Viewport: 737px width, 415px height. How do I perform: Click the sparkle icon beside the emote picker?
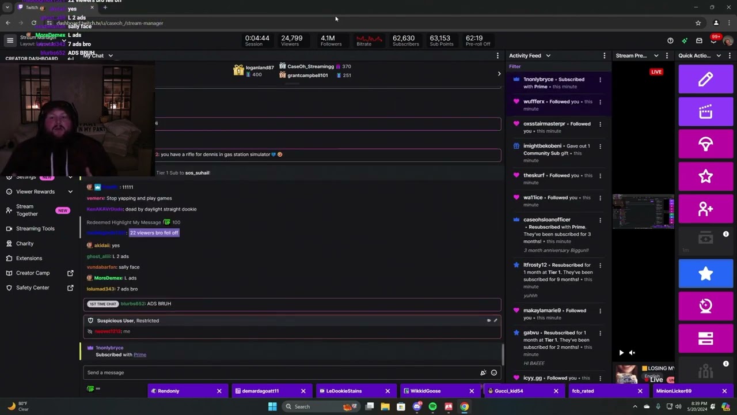click(x=483, y=373)
